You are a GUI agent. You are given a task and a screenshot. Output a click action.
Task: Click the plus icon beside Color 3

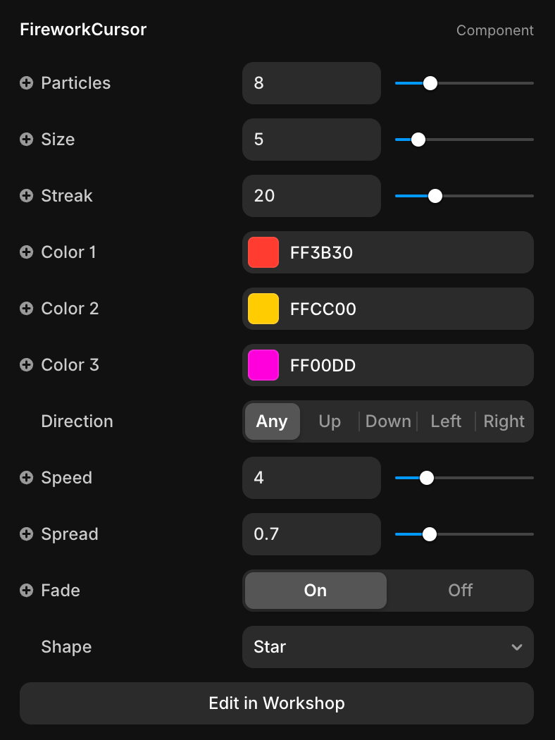(26, 365)
